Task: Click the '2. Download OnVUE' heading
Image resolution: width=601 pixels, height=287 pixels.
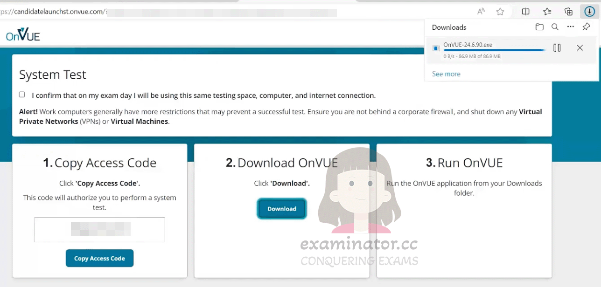Action: 282,163
